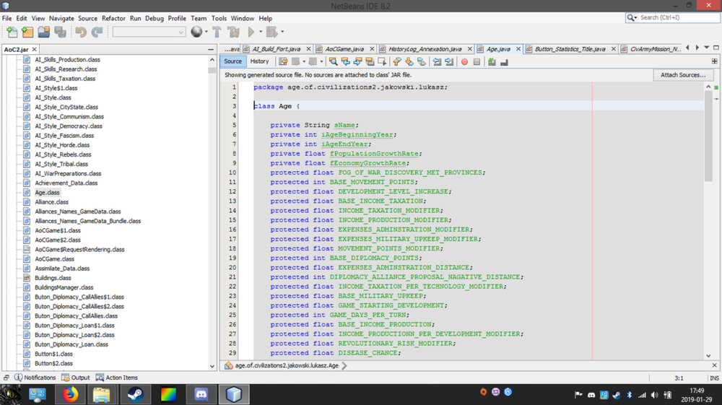The image size is (722, 405).
Task: Click the Open Project toolbar icon
Action: coord(44,32)
